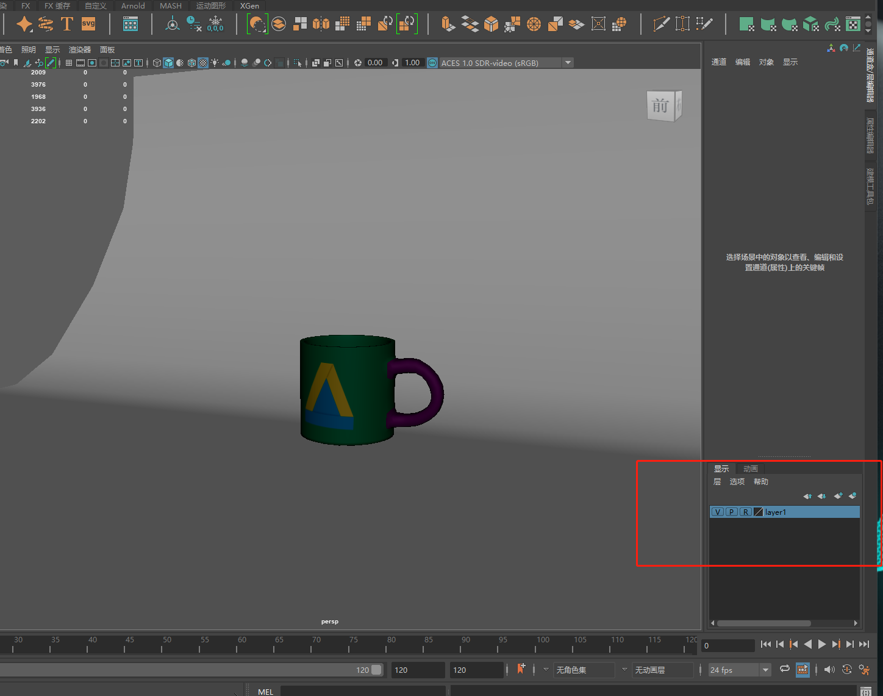Click the Delete History clock icon
883x696 pixels.
(194, 24)
